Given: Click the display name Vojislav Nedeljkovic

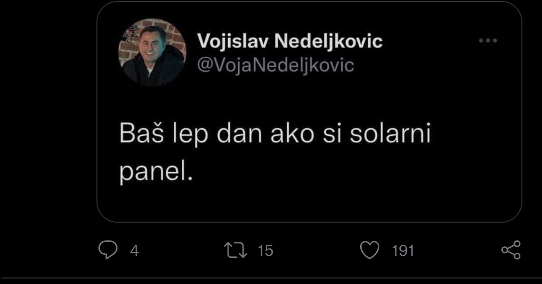Looking at the screenshot, I should tap(290, 41).
